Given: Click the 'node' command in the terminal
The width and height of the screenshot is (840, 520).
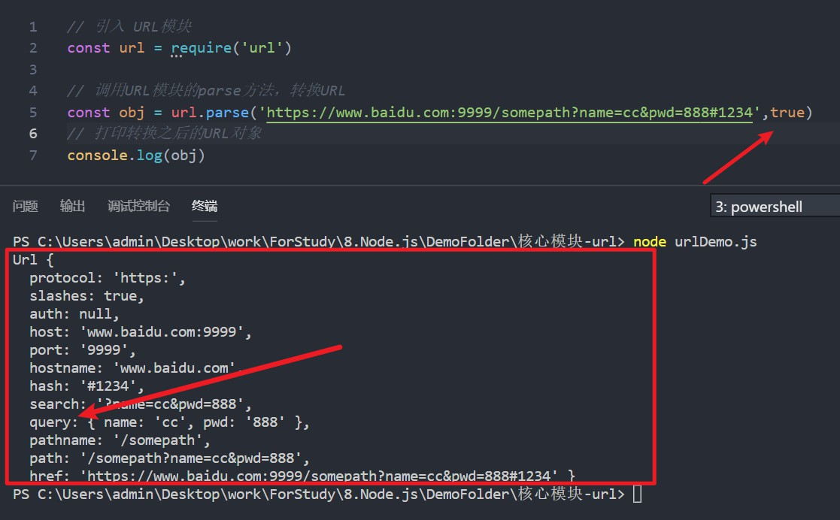Looking at the screenshot, I should [649, 241].
